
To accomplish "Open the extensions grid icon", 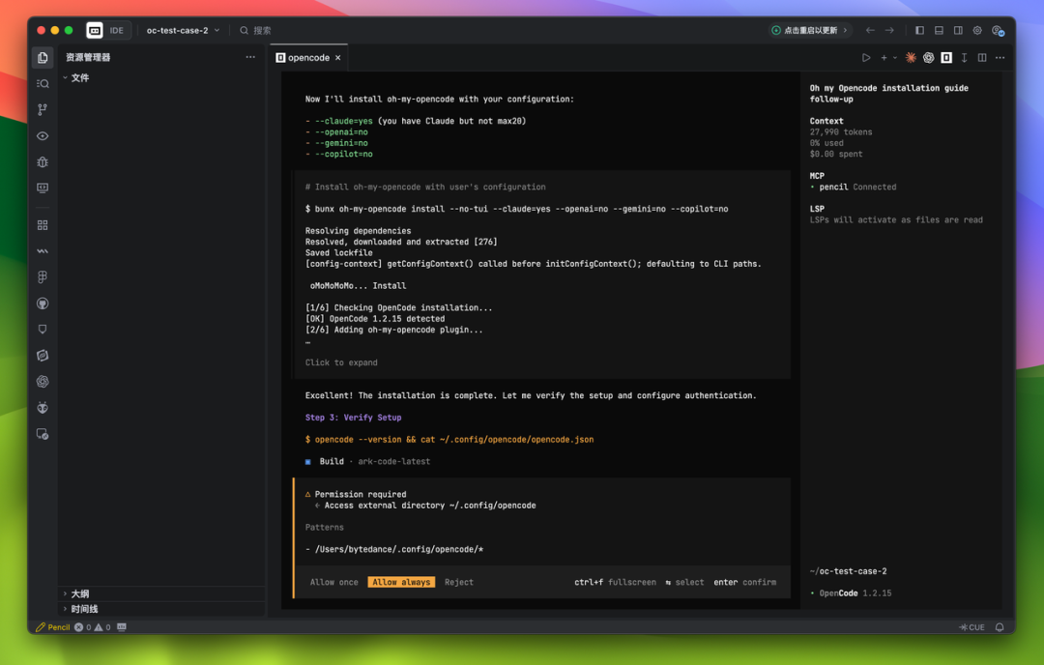I will click(43, 225).
